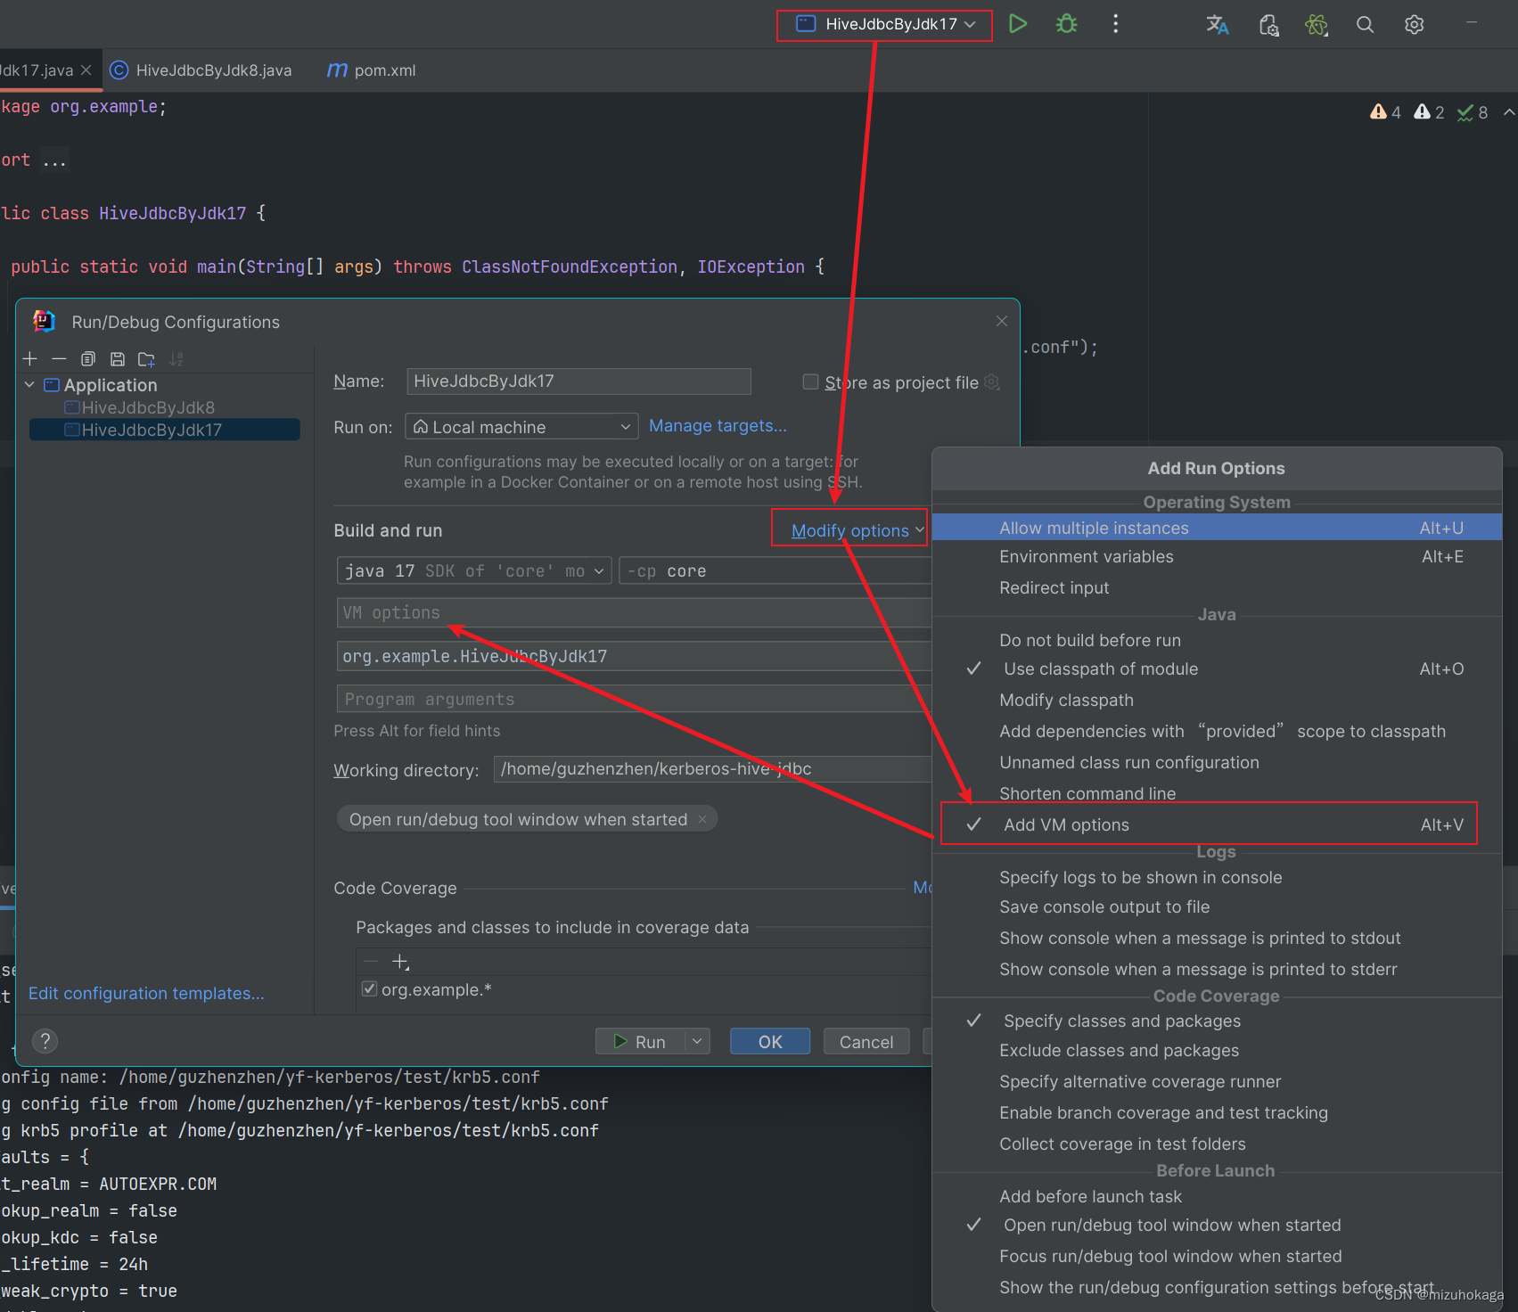Toggle the org.example.* coverage checkbox
The width and height of the screenshot is (1518, 1312).
pyautogui.click(x=369, y=989)
